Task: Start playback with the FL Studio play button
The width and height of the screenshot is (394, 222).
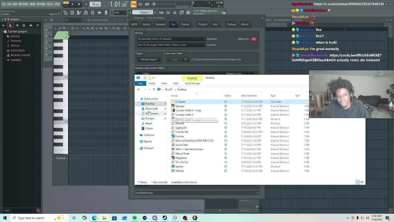Action: [72, 4]
